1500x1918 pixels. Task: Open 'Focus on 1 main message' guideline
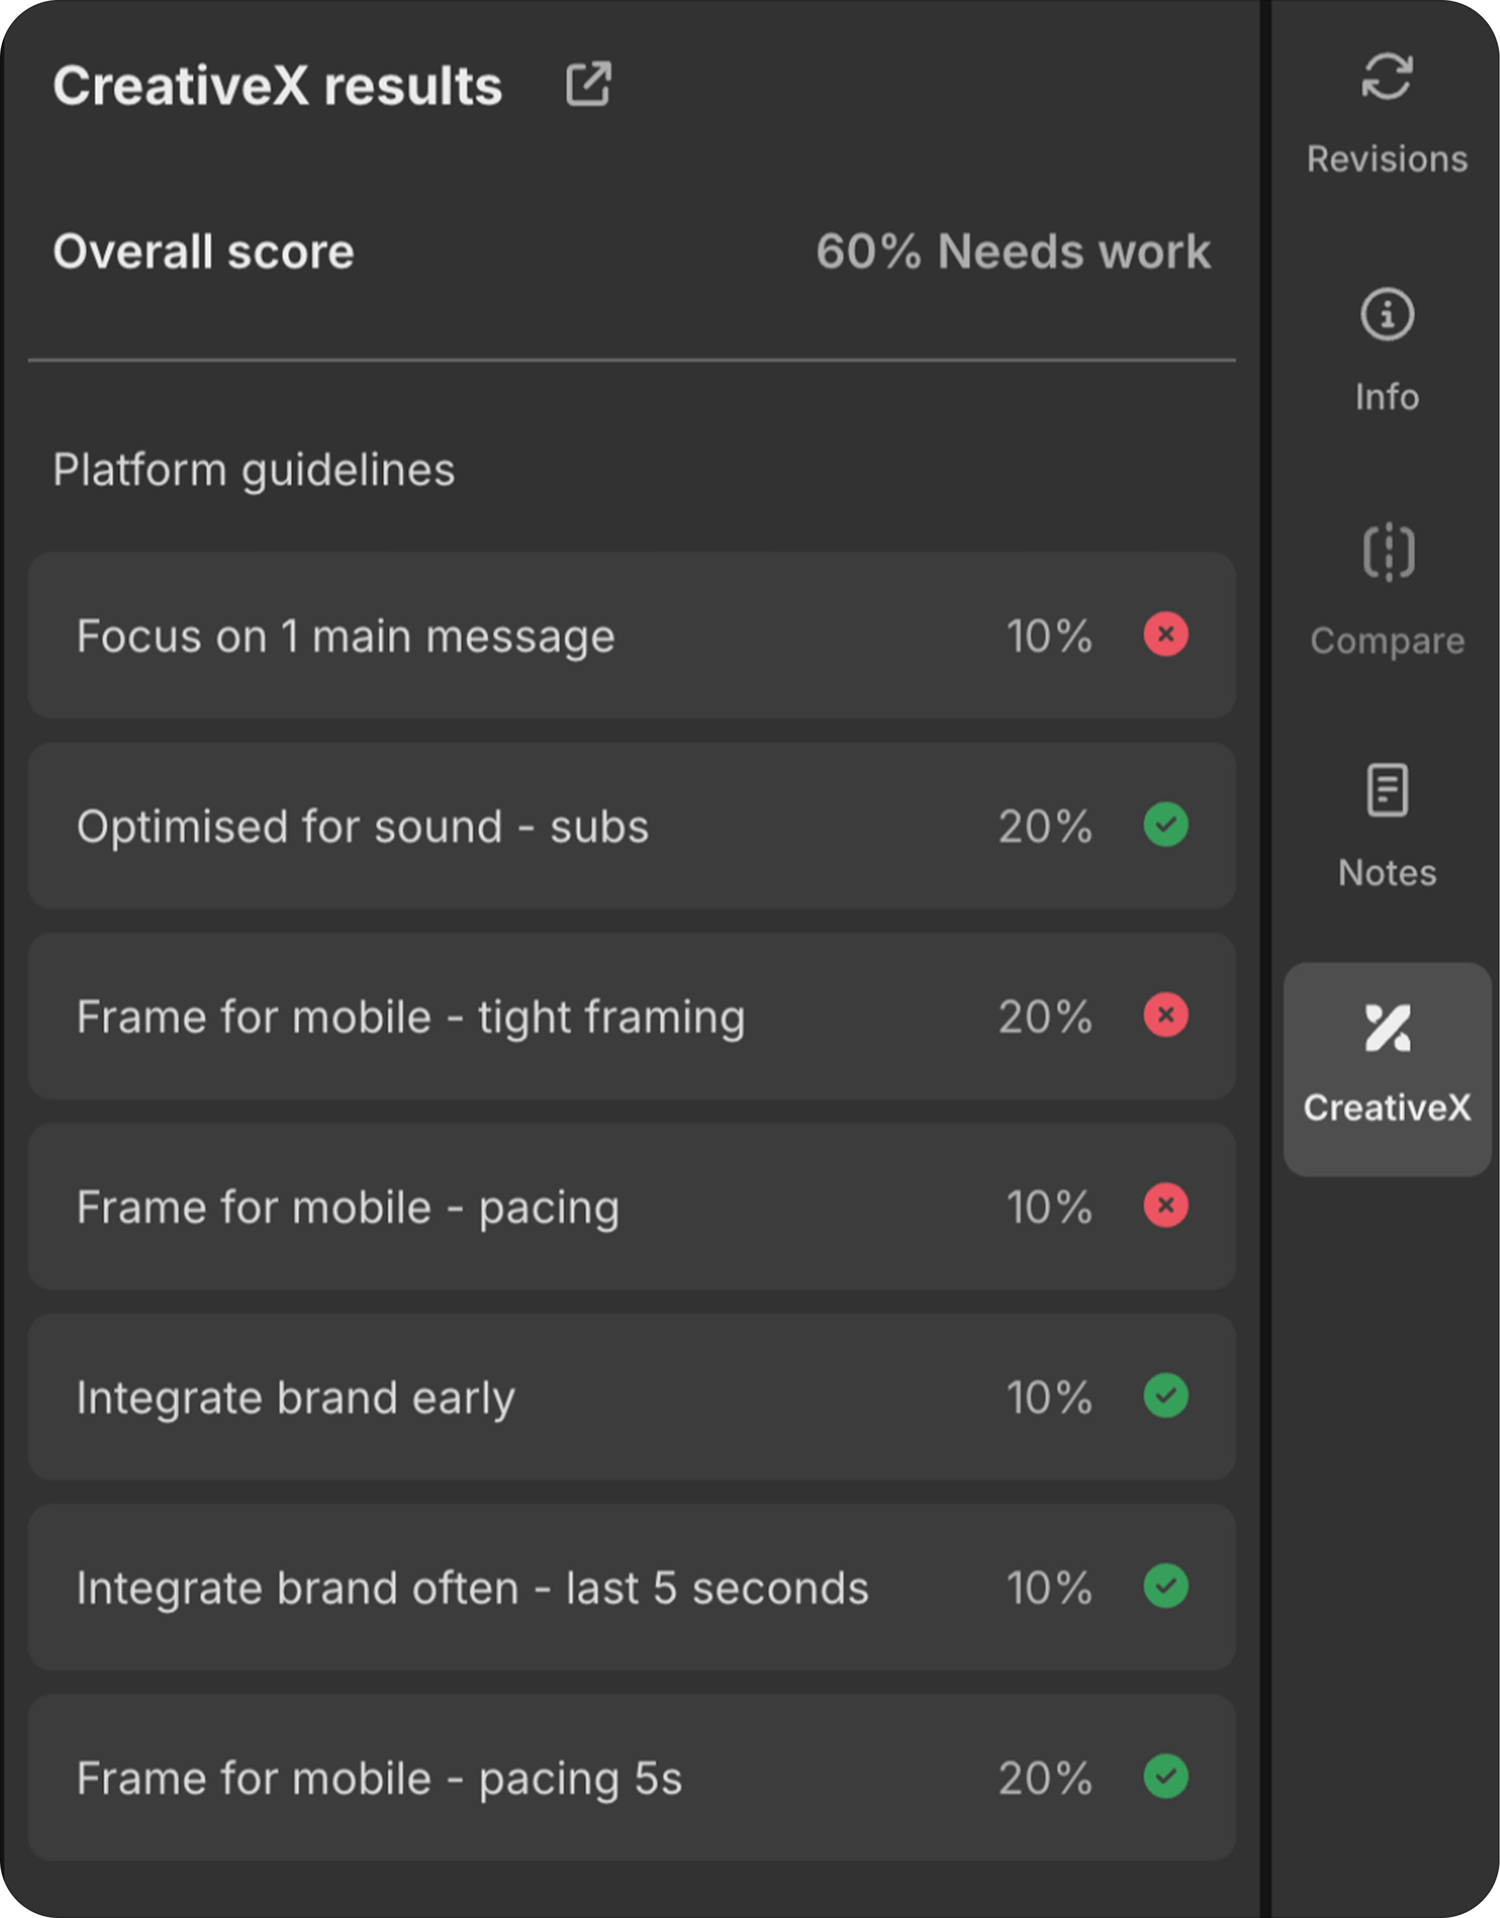click(x=345, y=636)
